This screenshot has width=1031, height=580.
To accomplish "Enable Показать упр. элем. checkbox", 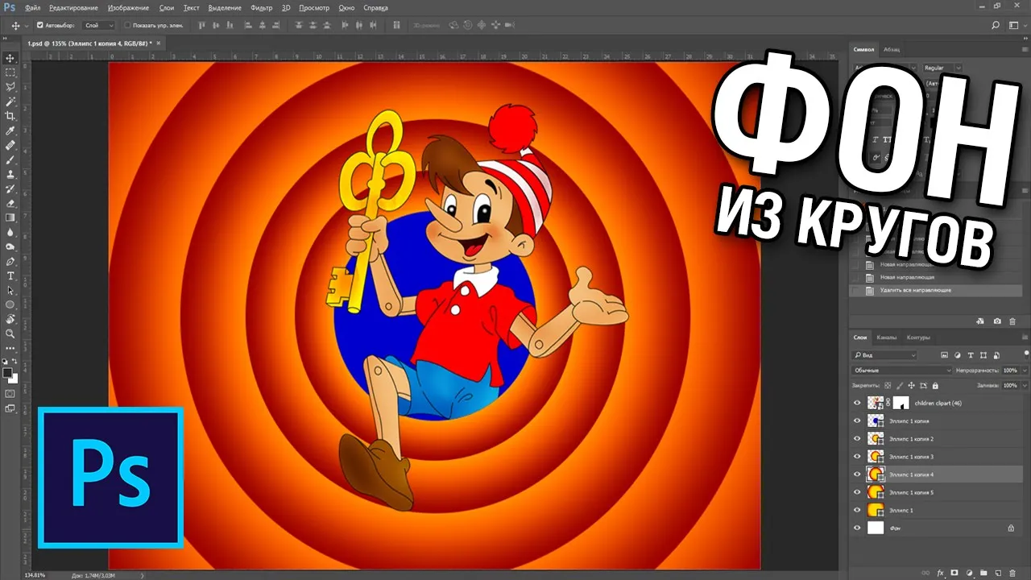I will click(x=127, y=25).
